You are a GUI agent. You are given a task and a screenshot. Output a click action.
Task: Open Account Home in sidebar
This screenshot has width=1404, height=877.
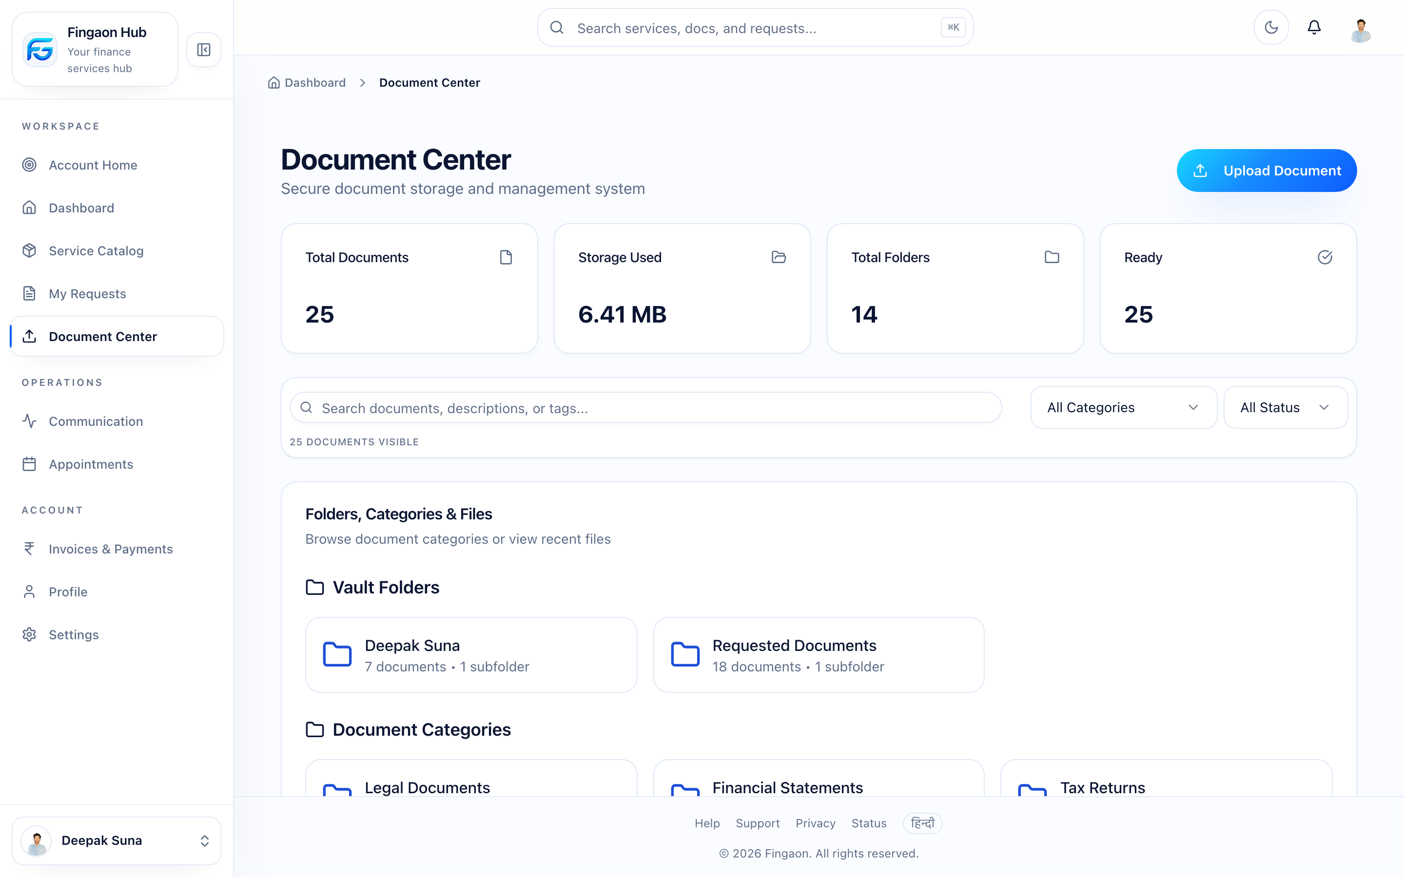click(x=117, y=165)
